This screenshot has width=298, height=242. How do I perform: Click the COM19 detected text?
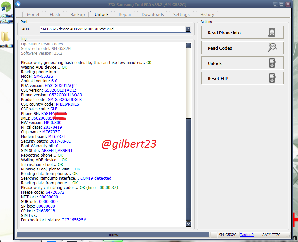pos(95,178)
